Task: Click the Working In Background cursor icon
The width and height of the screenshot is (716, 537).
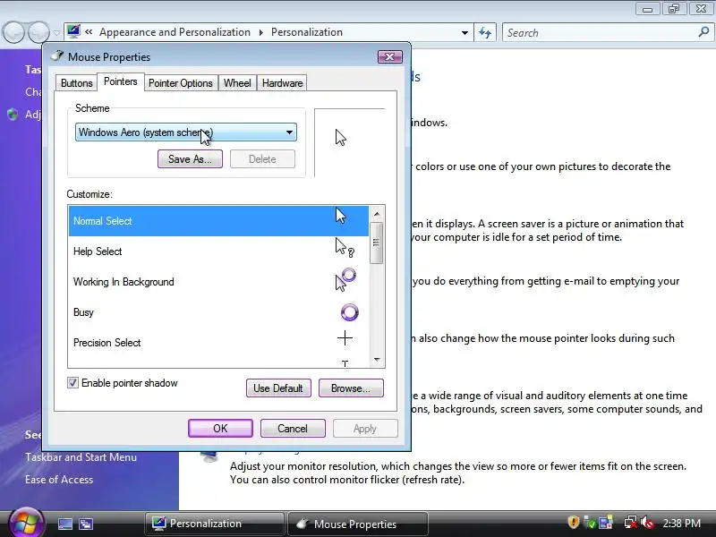Action: pyautogui.click(x=345, y=279)
